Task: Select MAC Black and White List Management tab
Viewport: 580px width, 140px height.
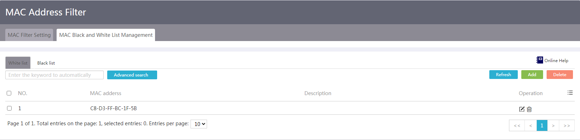Action: coord(106,35)
